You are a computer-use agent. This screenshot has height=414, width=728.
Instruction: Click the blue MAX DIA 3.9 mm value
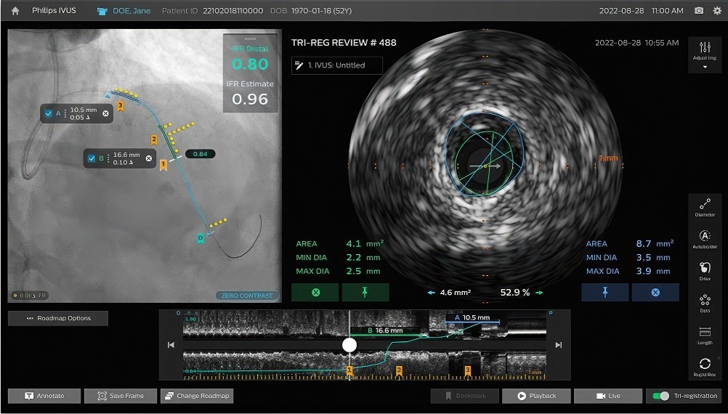coord(652,271)
